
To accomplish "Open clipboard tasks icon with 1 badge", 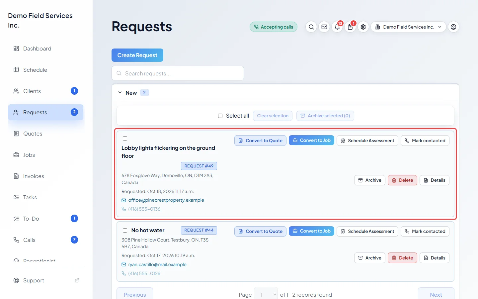I will [350, 27].
